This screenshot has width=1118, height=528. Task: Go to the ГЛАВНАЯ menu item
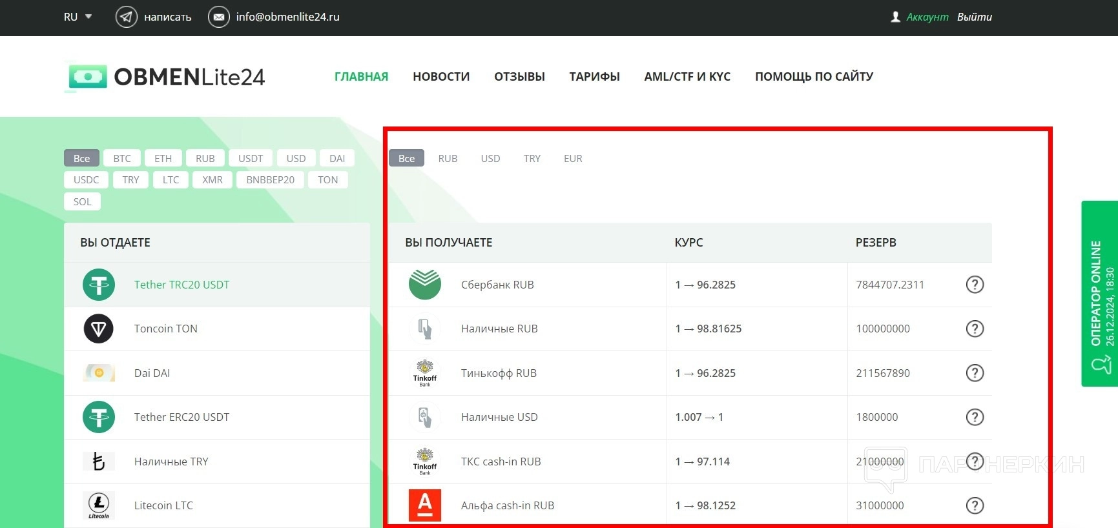[361, 77]
